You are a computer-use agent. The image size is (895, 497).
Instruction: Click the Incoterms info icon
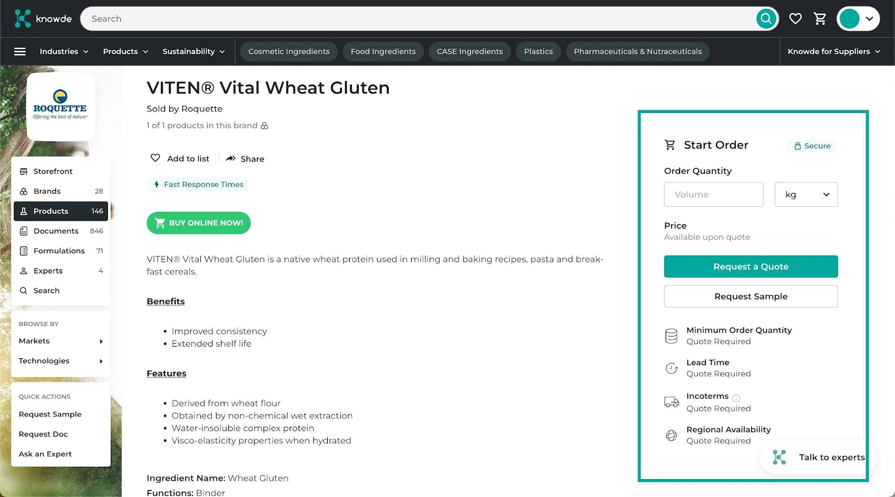click(736, 398)
